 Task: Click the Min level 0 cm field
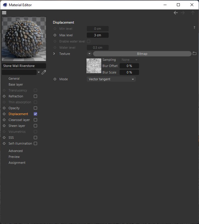98,29
